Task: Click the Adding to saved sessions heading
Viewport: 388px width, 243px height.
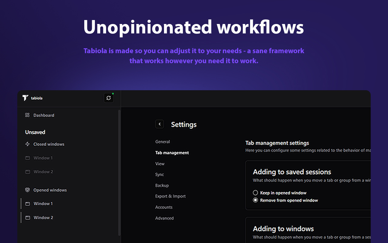Action: pos(292,172)
